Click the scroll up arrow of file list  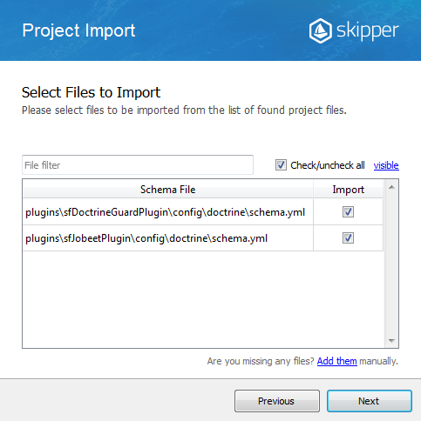tap(391, 187)
